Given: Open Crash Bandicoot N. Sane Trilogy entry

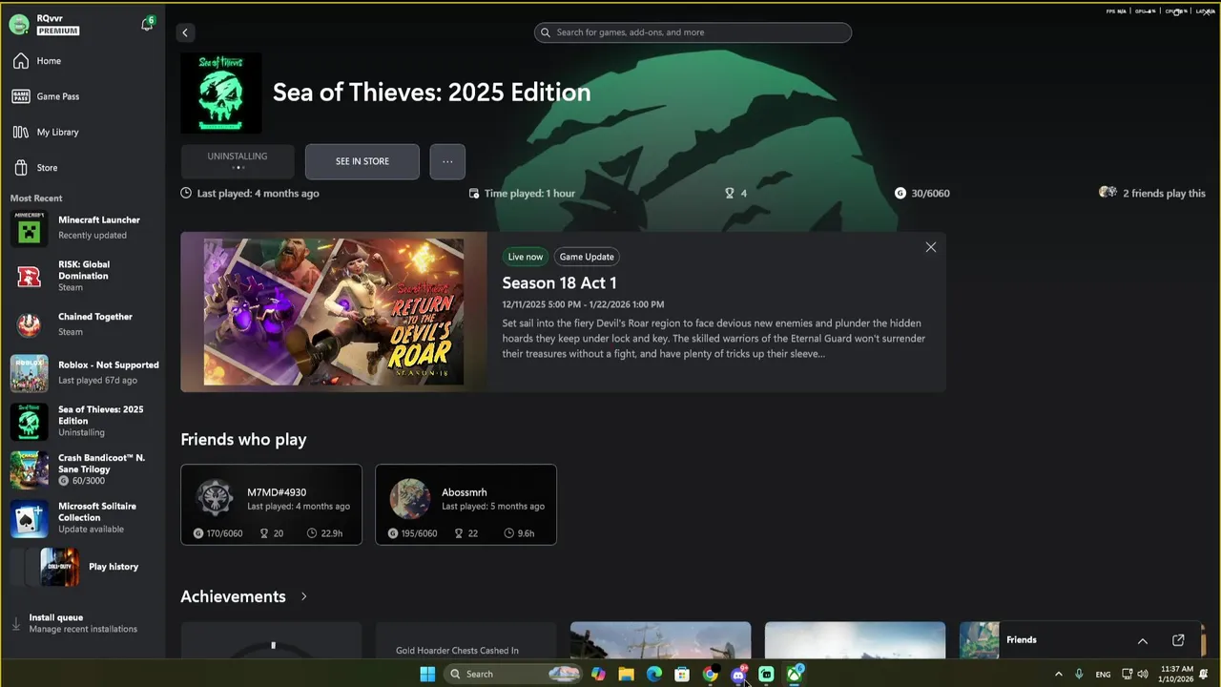Looking at the screenshot, I should (84, 469).
